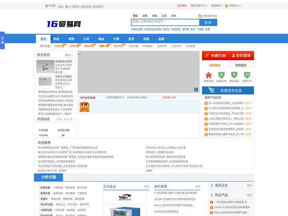
Task: Click the 忘记密码? link
Action: pyautogui.click(x=98, y=7)
